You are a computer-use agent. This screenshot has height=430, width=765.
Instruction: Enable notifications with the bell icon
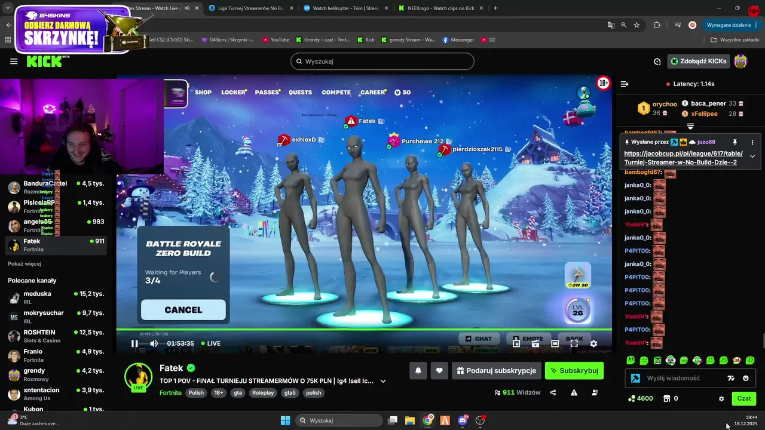coord(418,371)
